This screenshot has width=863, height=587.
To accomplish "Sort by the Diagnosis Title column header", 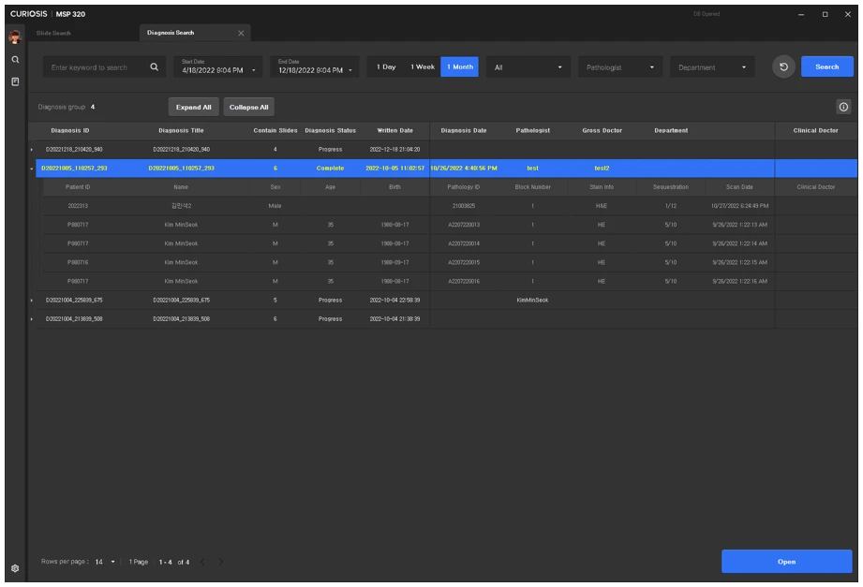I will tap(181, 130).
